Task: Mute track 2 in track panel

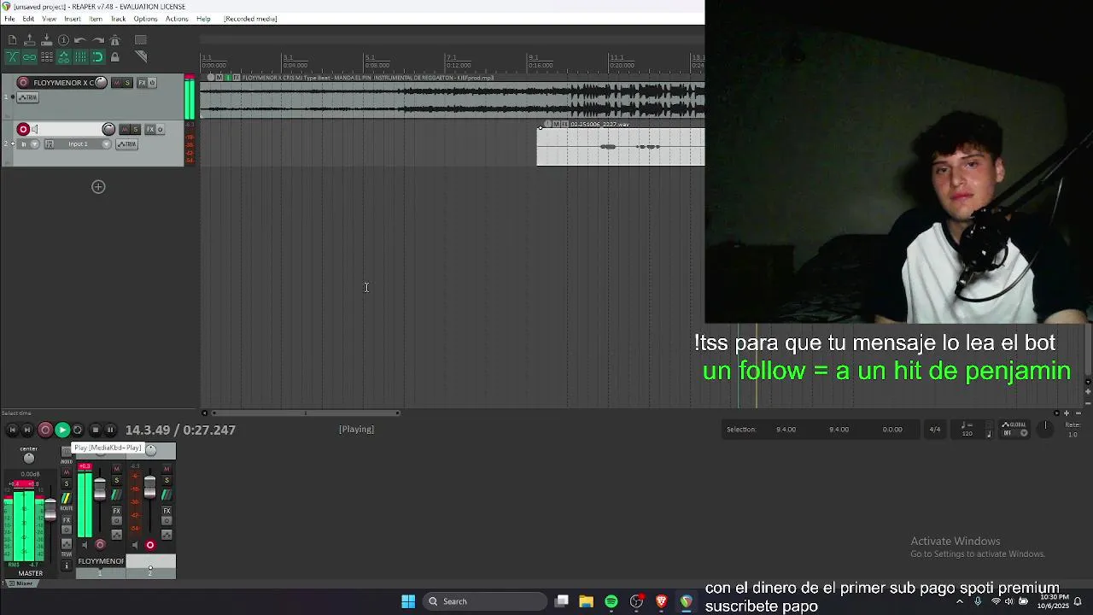Action: pyautogui.click(x=125, y=129)
